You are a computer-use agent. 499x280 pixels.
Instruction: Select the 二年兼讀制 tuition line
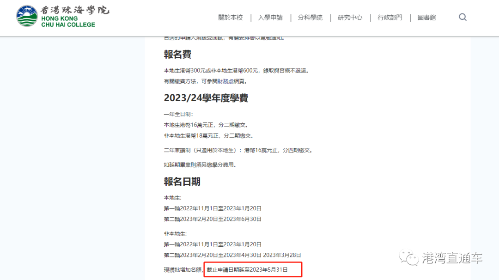point(238,150)
